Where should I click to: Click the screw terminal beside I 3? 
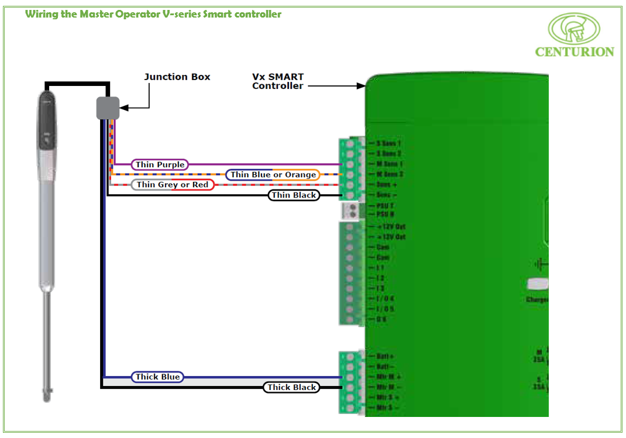[x=349, y=289]
